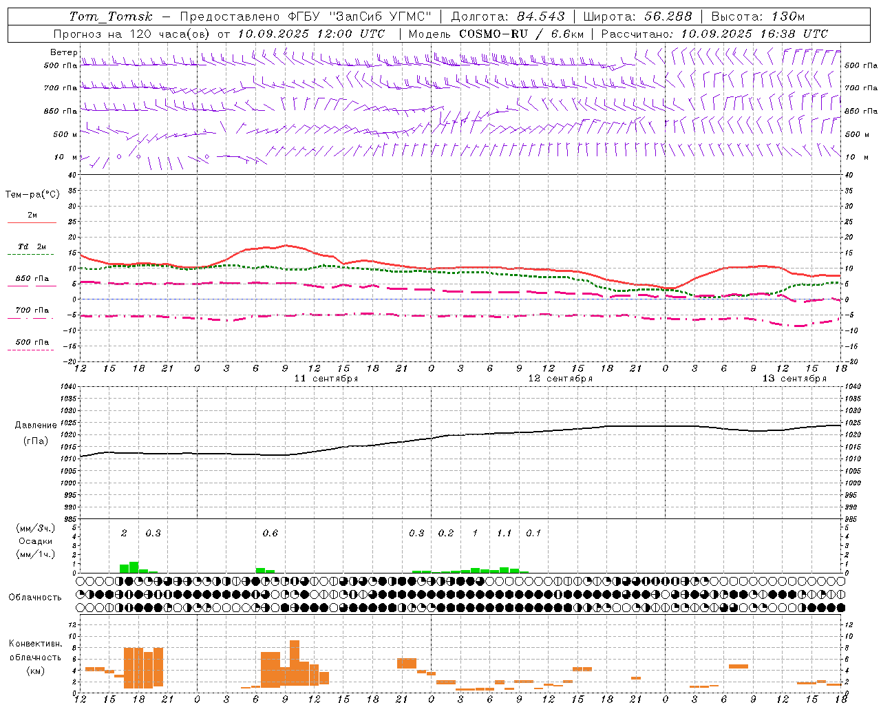The height and width of the screenshot is (705, 881).
Task: Click the Осадки precipitation label
Action: coord(36,541)
